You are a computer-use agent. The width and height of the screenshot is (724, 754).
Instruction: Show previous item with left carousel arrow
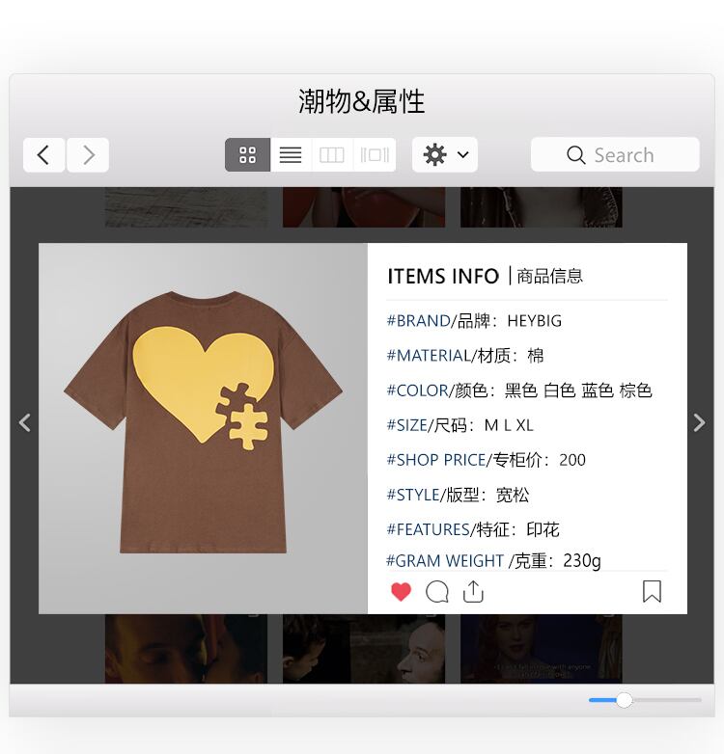pyautogui.click(x=25, y=422)
